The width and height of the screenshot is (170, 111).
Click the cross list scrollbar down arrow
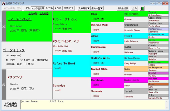[x=167, y=108]
